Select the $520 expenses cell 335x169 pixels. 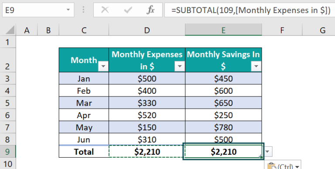click(x=147, y=115)
